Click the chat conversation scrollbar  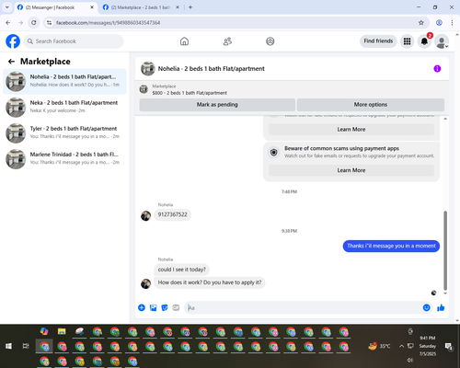[x=445, y=250]
